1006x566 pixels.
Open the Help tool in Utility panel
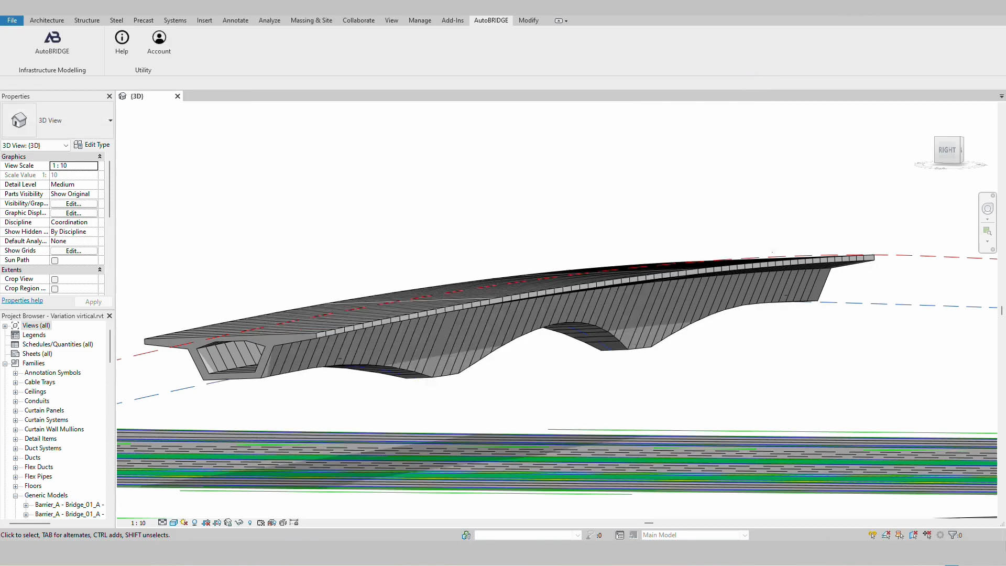(x=122, y=42)
